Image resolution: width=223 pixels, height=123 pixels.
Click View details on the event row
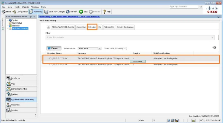138,61
